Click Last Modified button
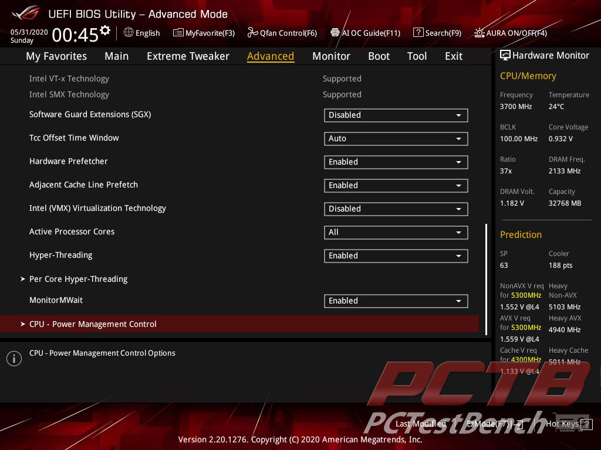 [x=420, y=424]
